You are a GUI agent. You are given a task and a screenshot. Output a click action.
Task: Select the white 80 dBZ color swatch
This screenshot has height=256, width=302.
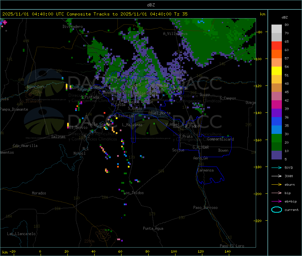coord(276,29)
